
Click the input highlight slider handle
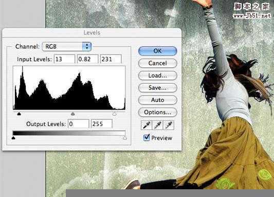point(114,114)
